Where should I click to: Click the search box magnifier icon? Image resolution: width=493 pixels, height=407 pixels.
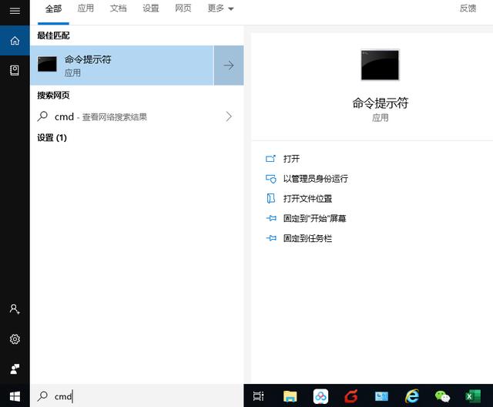coord(42,396)
